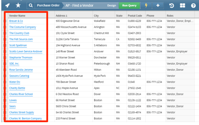Click the city cell Temecula
The height and width of the screenshot is (125, 199).
pyautogui.click(x=99, y=39)
